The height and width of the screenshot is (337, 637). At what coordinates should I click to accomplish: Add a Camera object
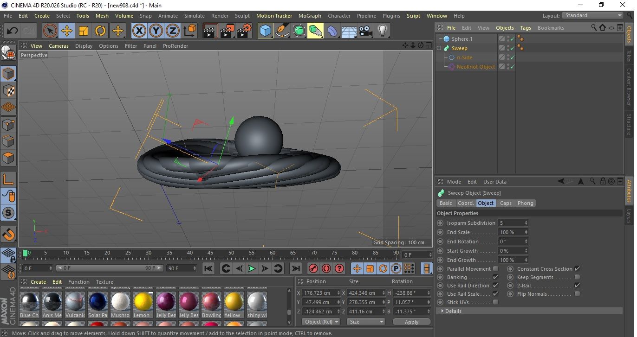click(366, 31)
